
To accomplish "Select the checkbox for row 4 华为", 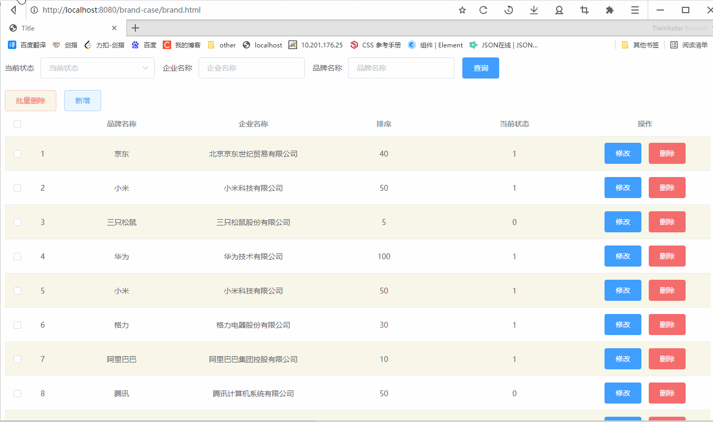I will point(17,257).
